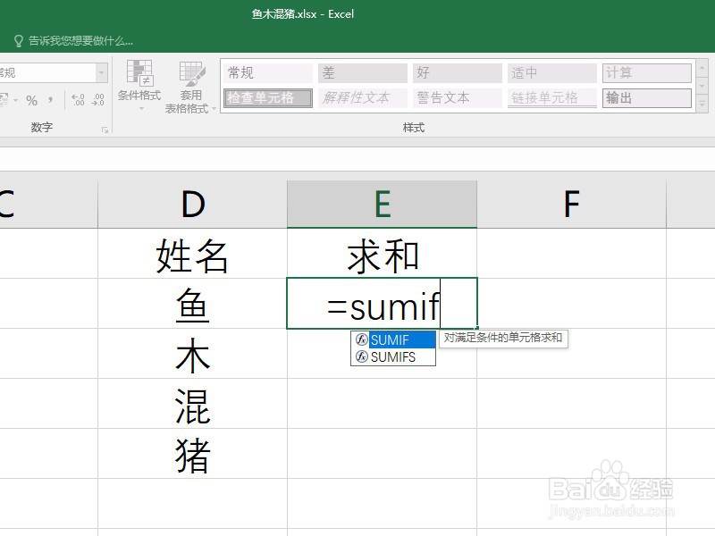Click the SUMIF function fx icon
Screen dimensions: 715x536
coord(362,340)
